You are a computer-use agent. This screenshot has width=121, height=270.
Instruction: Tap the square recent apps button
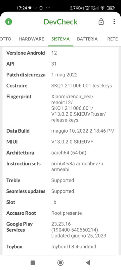click(33, 263)
